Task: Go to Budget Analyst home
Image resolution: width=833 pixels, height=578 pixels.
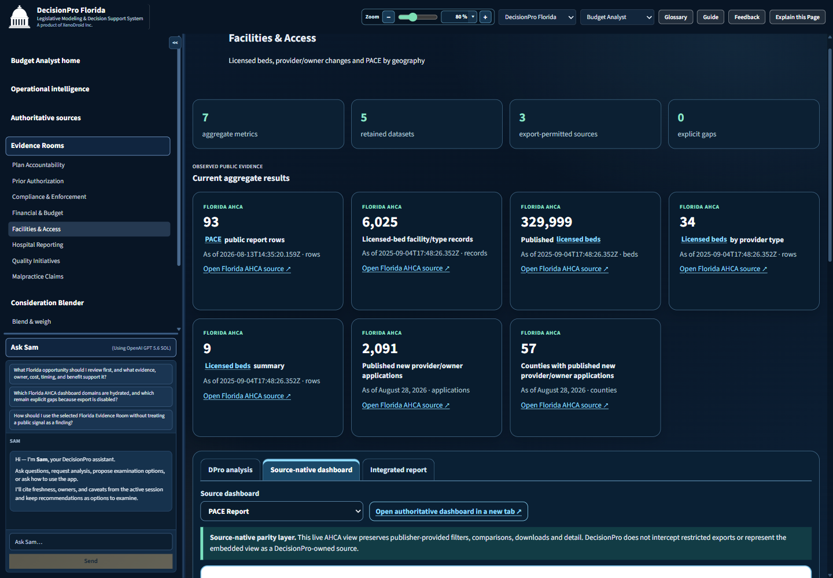Action: 46,60
